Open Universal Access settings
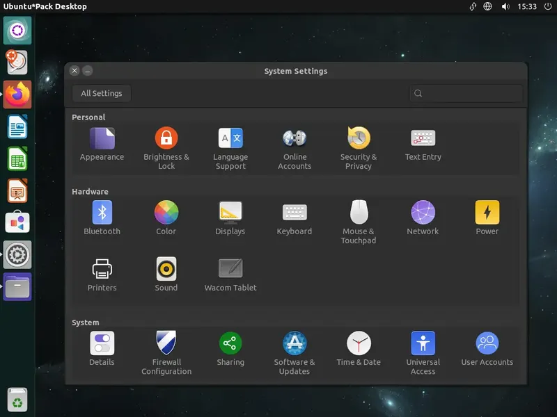Image resolution: width=557 pixels, height=417 pixels. click(x=423, y=353)
